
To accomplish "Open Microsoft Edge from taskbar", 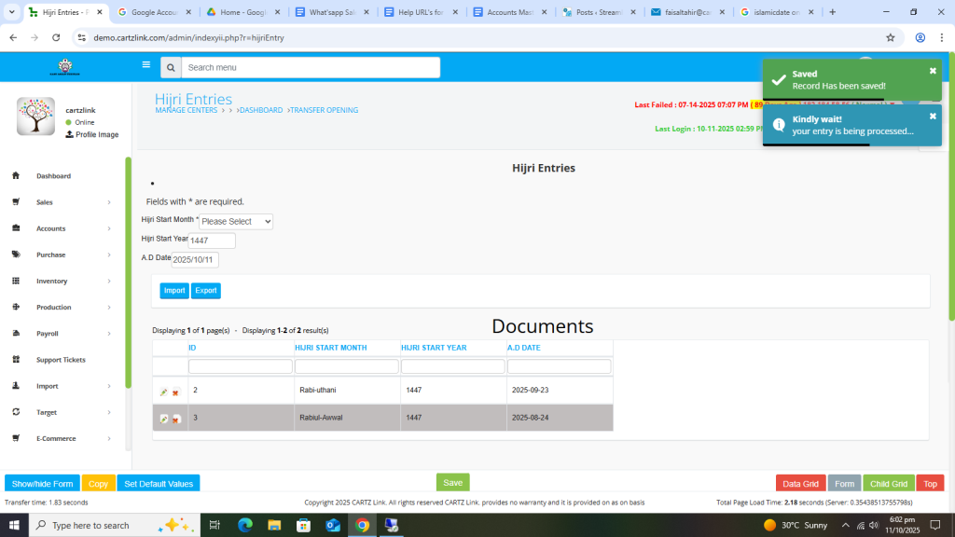I will click(x=245, y=525).
